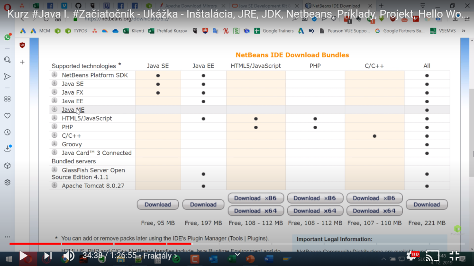Toggle fullscreen mode for the video

(x=455, y=256)
